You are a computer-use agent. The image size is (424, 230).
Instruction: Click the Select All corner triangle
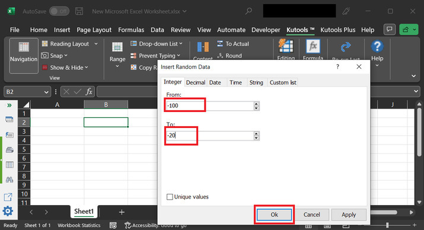26,104
